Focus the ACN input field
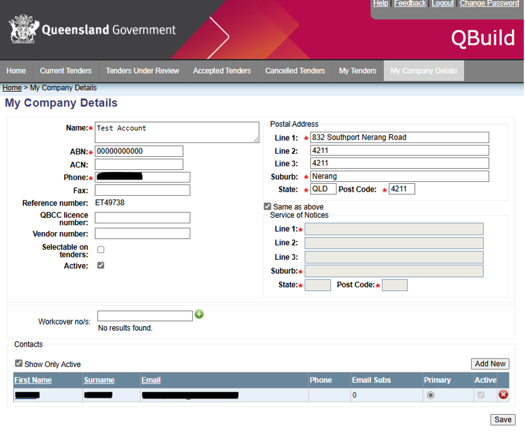The image size is (525, 440). click(139, 165)
